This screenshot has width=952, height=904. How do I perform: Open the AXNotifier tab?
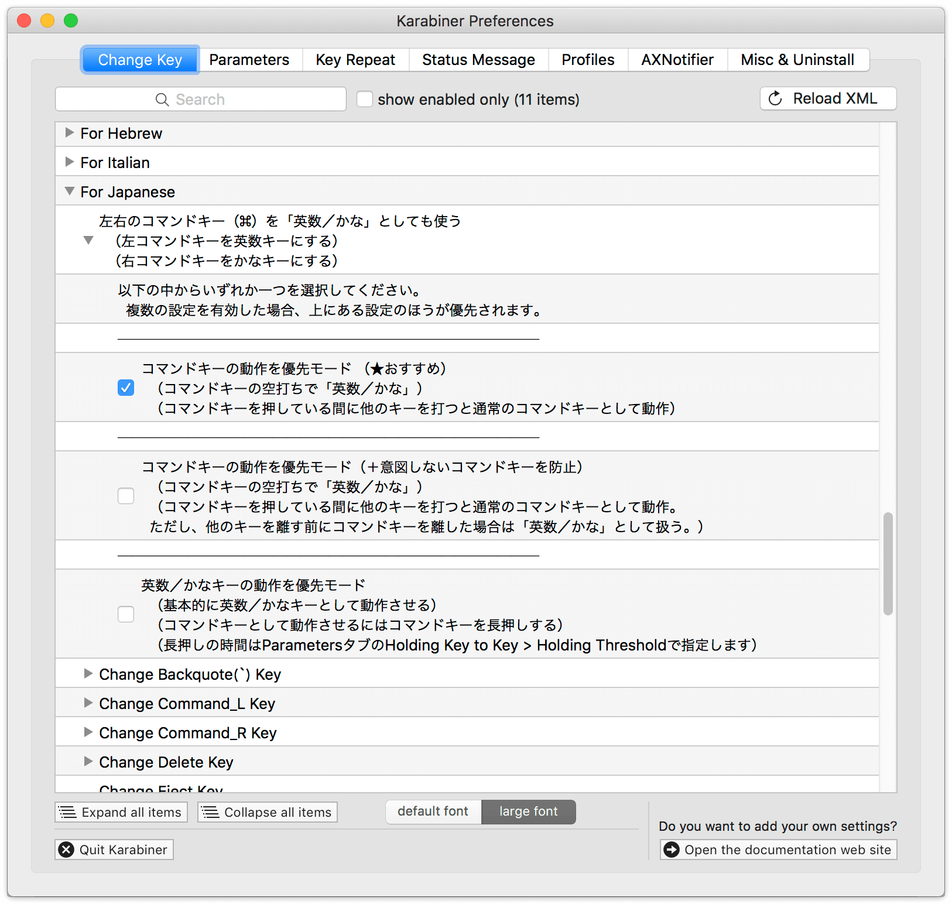point(677,60)
